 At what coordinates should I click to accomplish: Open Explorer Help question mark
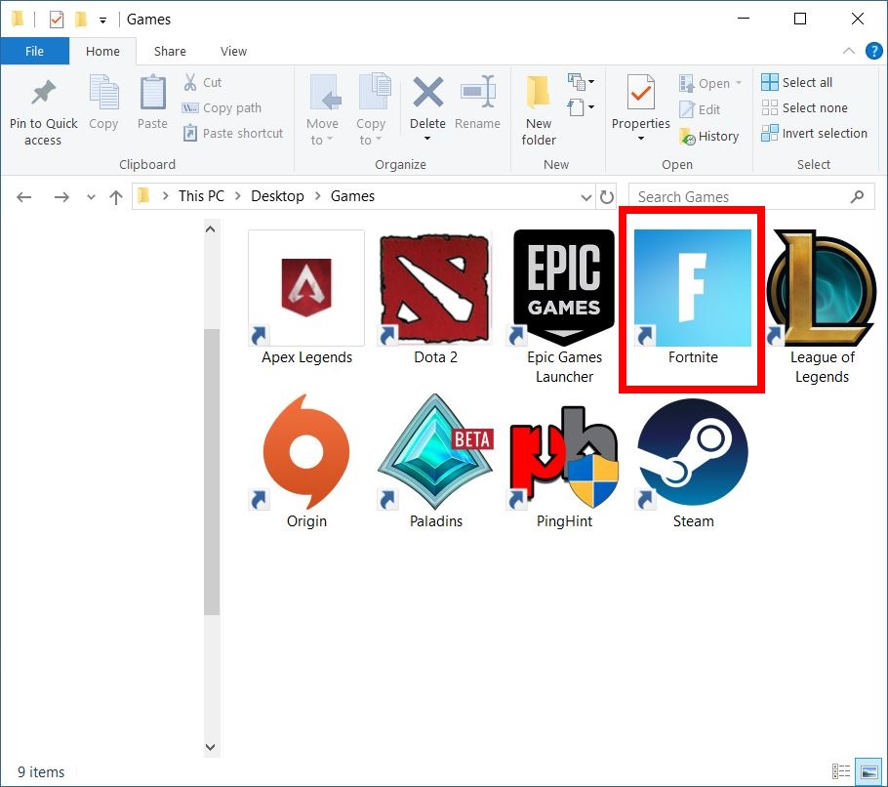click(873, 51)
